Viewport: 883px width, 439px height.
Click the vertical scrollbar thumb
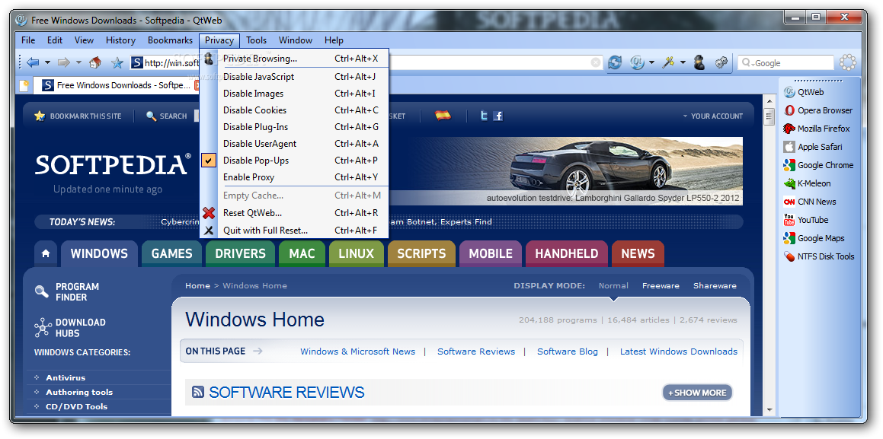point(769,116)
